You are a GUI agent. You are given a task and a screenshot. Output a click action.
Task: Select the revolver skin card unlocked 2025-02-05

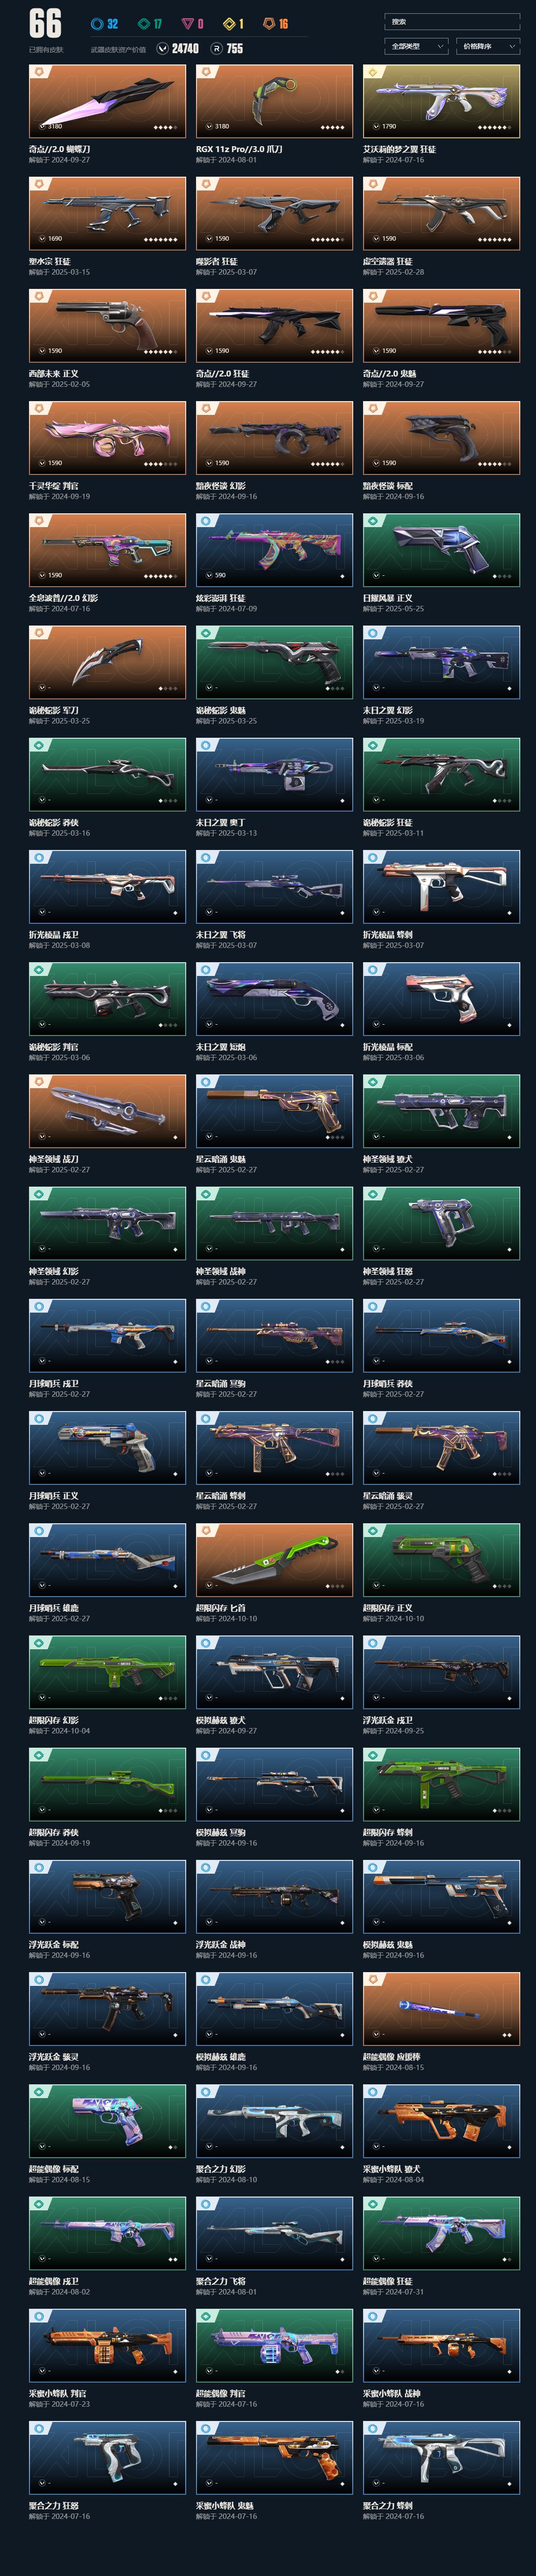pos(108,325)
